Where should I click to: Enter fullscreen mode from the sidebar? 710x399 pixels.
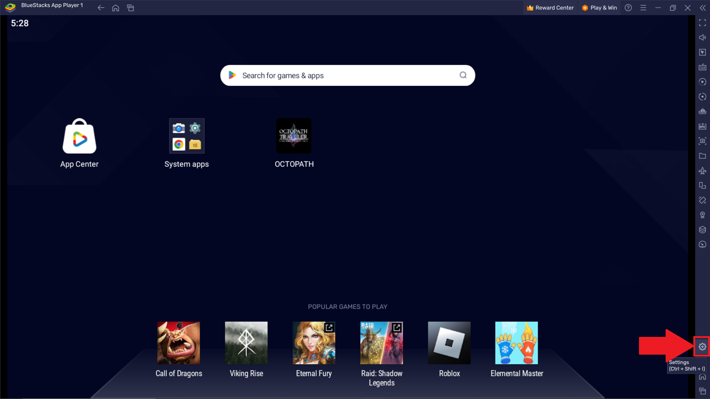click(x=702, y=23)
